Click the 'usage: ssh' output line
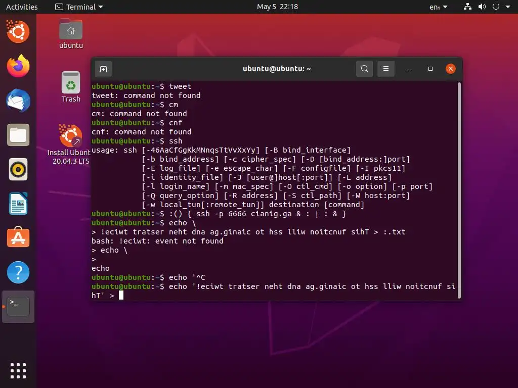Viewport: 518px width, 388px height. coord(221,150)
